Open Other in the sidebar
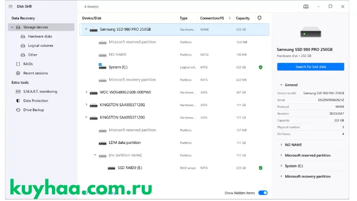 33,55
